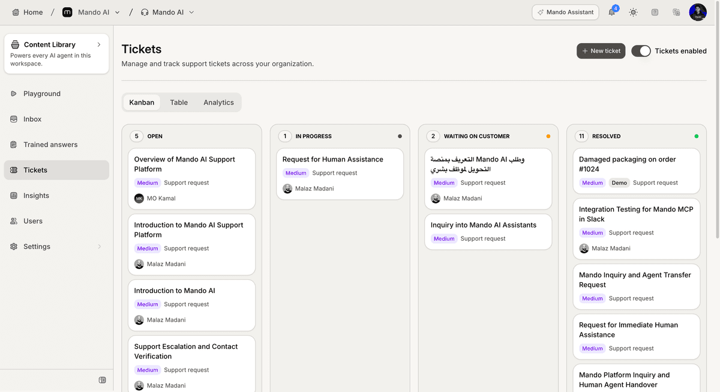Image resolution: width=720 pixels, height=392 pixels.
Task: Expand the Content Library card
Action: tap(56, 54)
